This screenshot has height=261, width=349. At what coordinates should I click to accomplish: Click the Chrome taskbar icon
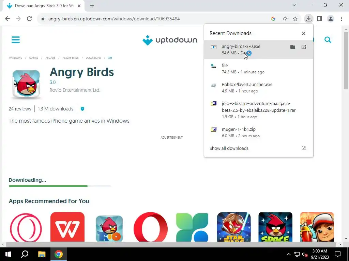tap(59, 254)
